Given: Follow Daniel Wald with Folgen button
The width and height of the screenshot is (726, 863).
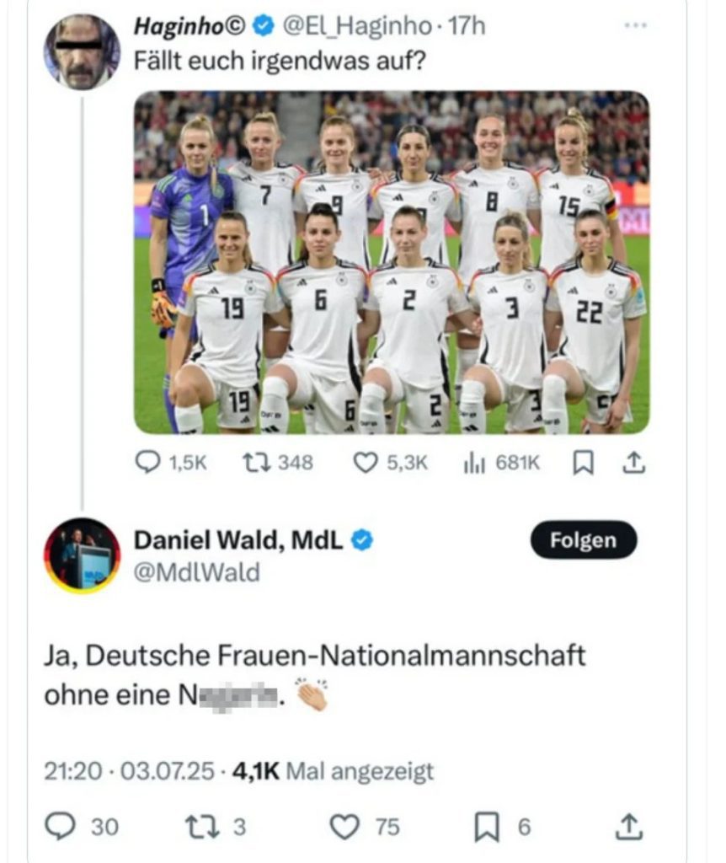Looking at the screenshot, I should click(584, 540).
